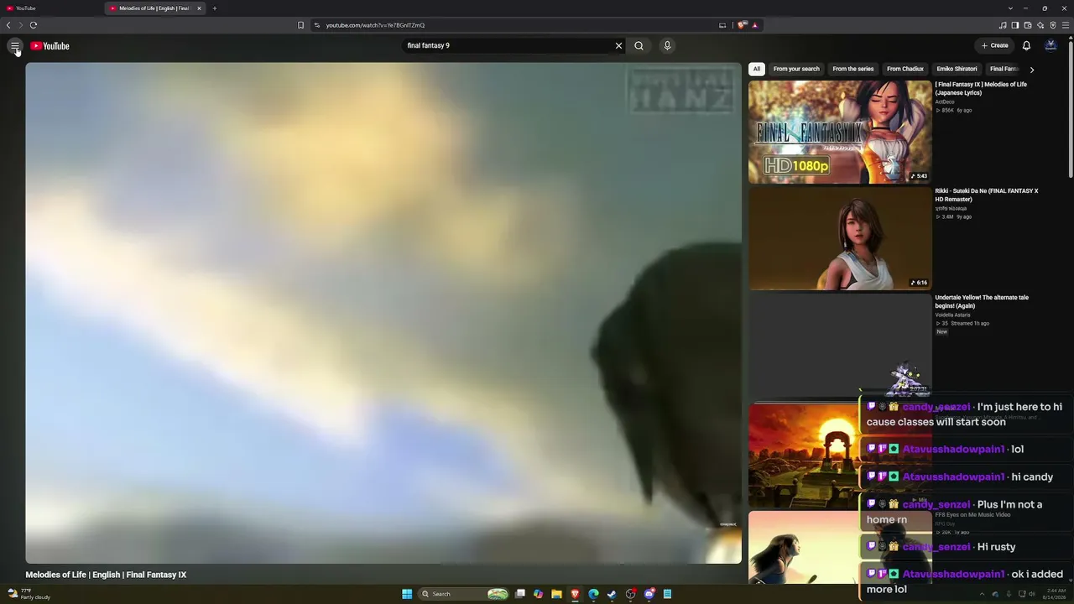Screen dimensions: 1074x604
Task: Select the From the series chip
Action: (x=853, y=69)
